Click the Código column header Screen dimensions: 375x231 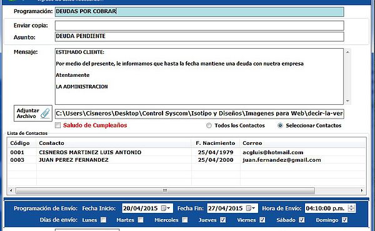[x=22, y=143]
